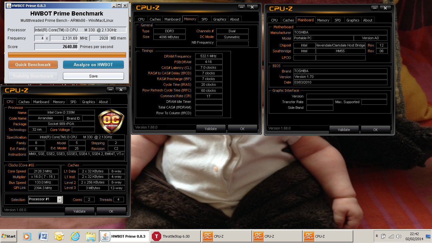Image resolution: width=432 pixels, height=243 pixels.
Task: Open Graphics tab in CPU window
Action: click(89, 102)
